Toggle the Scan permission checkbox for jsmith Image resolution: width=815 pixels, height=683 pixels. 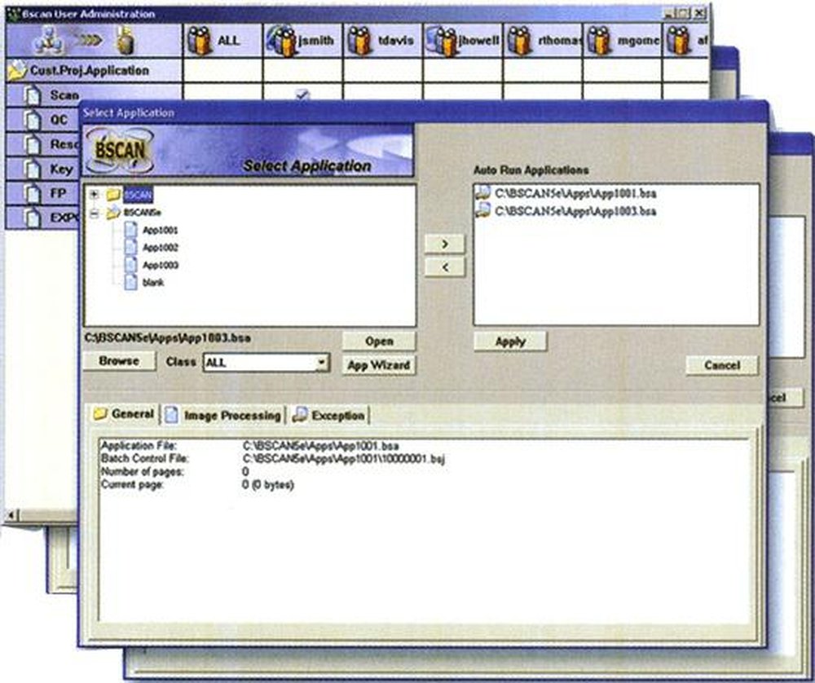click(x=301, y=95)
